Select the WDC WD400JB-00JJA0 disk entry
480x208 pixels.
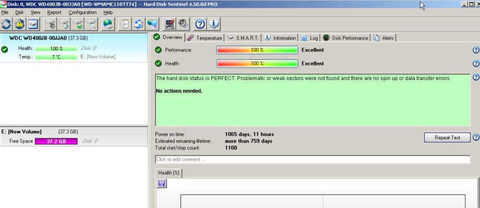coord(74,47)
